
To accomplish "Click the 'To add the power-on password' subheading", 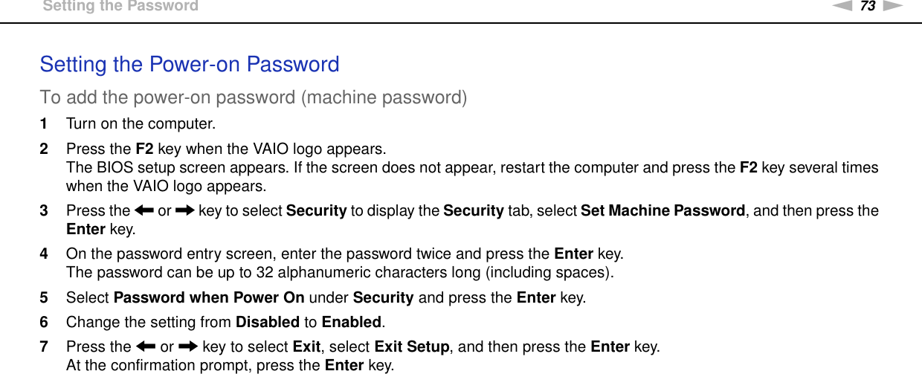I will 254,97.
